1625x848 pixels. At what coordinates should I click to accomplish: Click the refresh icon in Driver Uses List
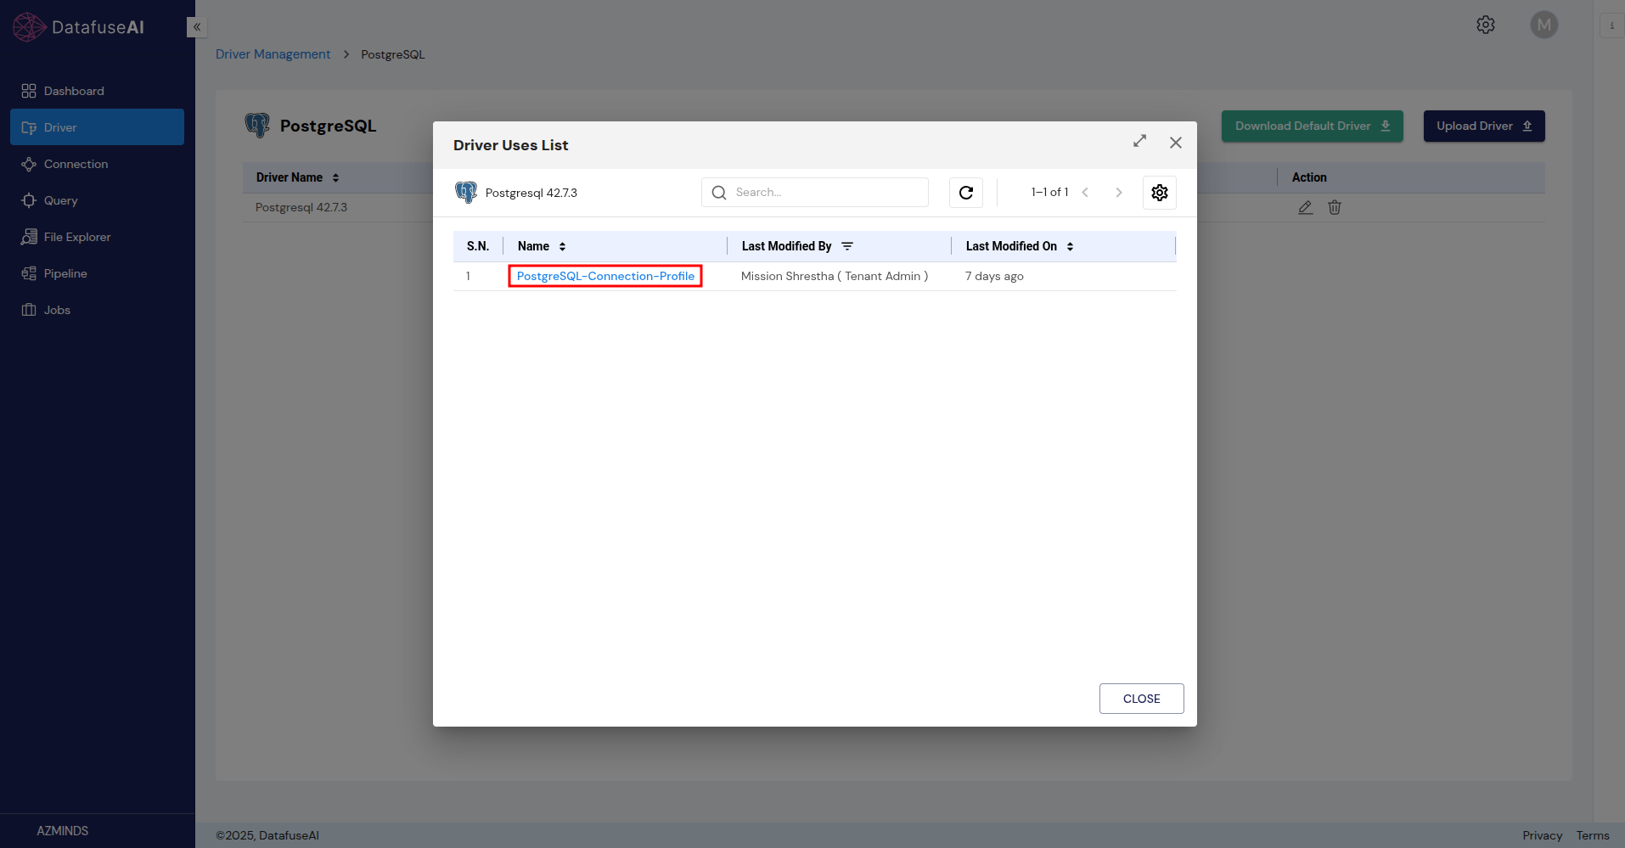(965, 193)
